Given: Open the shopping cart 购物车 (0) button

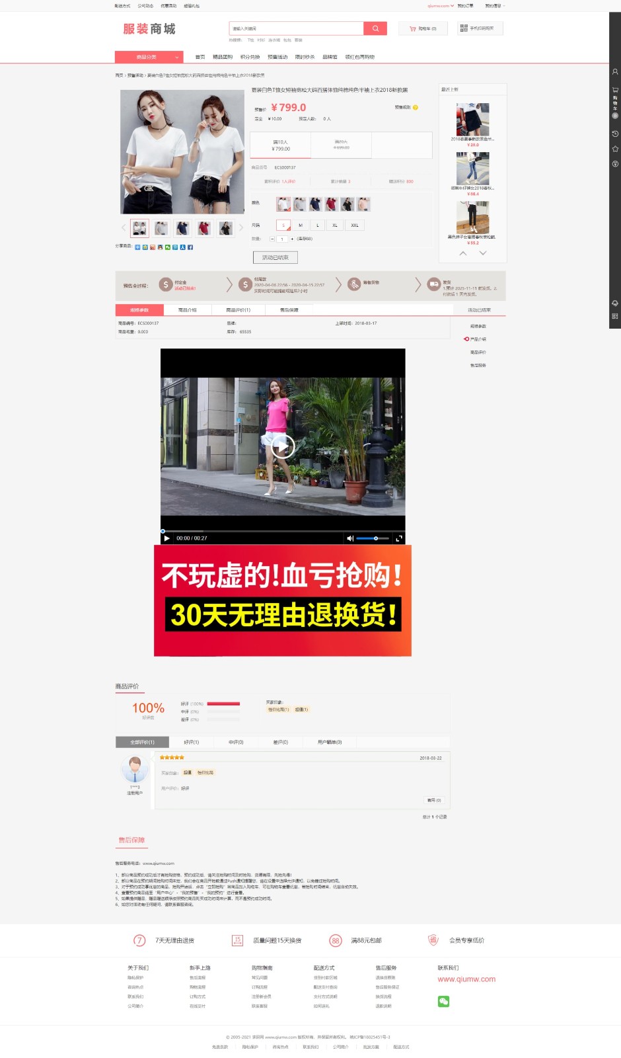Looking at the screenshot, I should coord(423,28).
